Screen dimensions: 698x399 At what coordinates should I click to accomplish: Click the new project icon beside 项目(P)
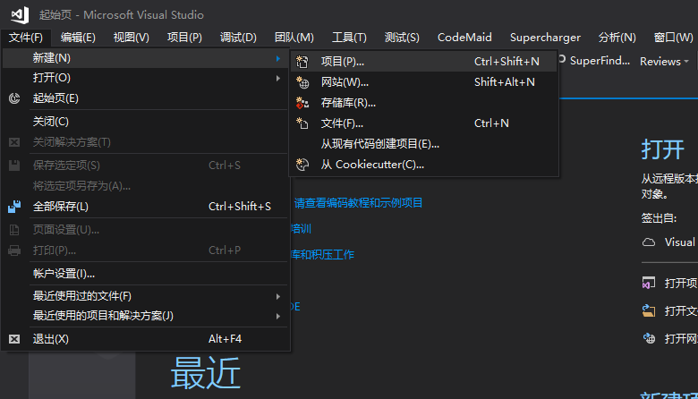coord(302,62)
